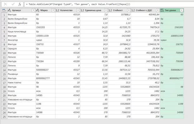Viewport: 194px width, 124px height.
Task: Click the ABC type icon of Артикул column
Action: pos(9,10)
